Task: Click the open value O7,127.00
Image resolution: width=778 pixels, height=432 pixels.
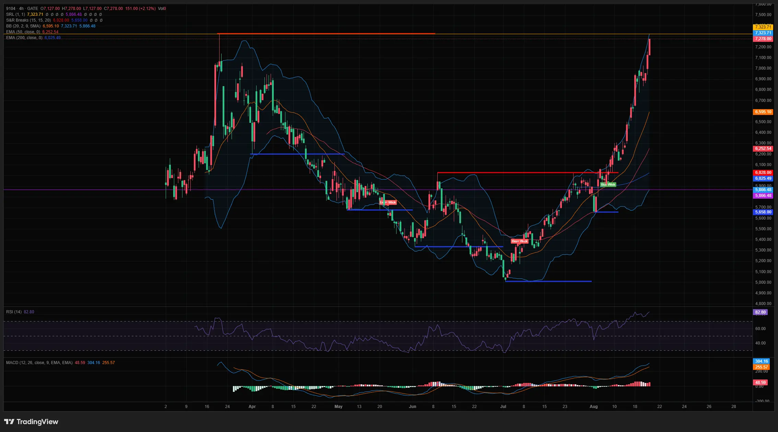Action: 50,9
